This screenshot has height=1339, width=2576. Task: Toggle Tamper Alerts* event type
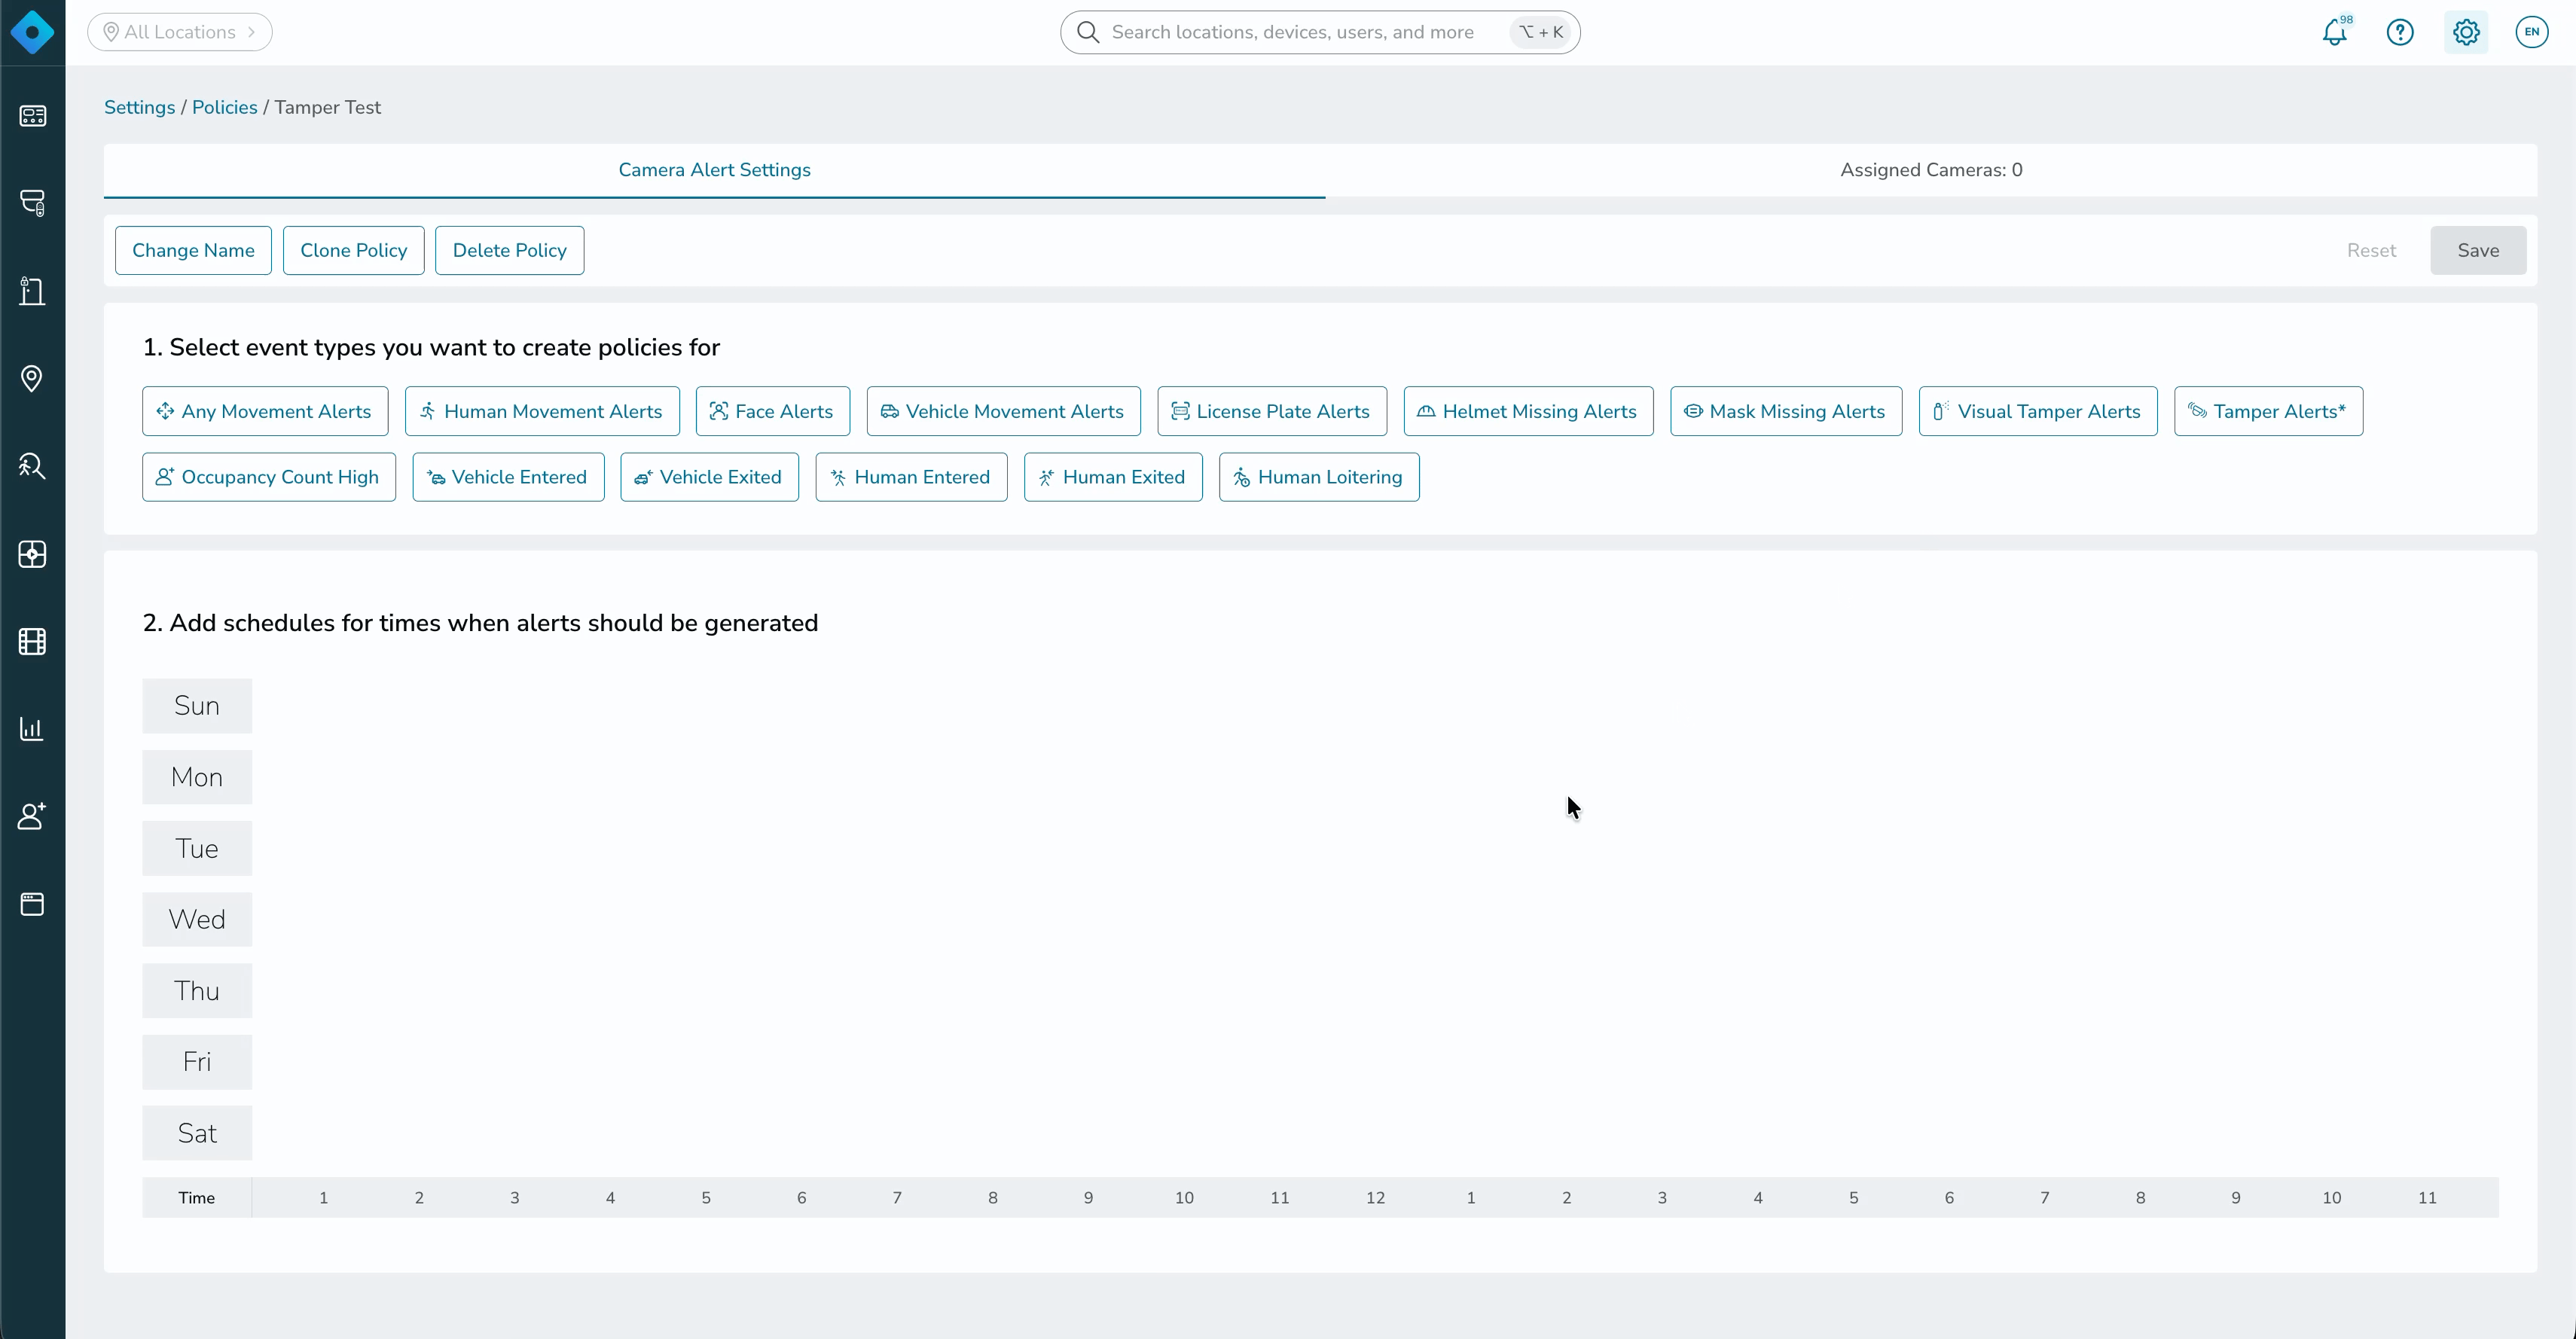(2269, 411)
